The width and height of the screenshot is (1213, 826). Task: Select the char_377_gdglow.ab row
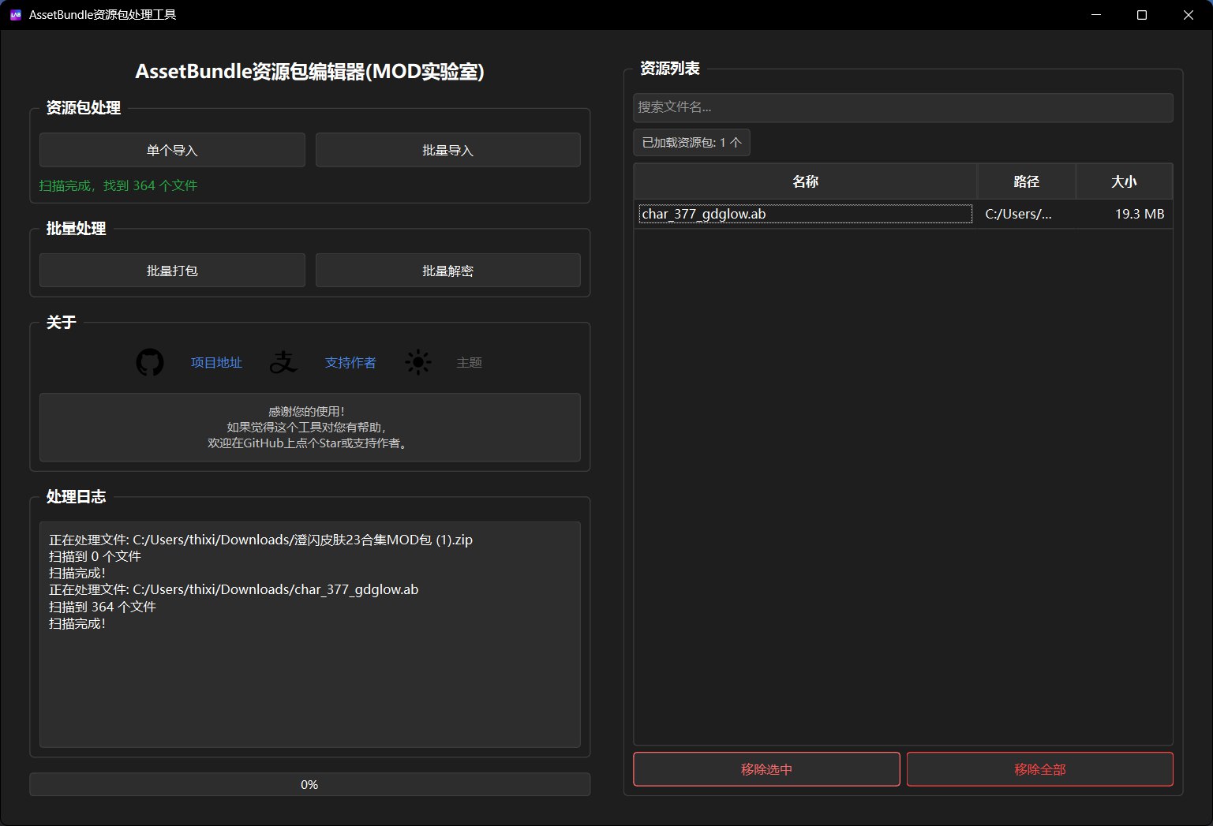(x=805, y=213)
